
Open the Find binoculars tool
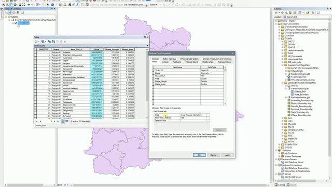point(70,5)
